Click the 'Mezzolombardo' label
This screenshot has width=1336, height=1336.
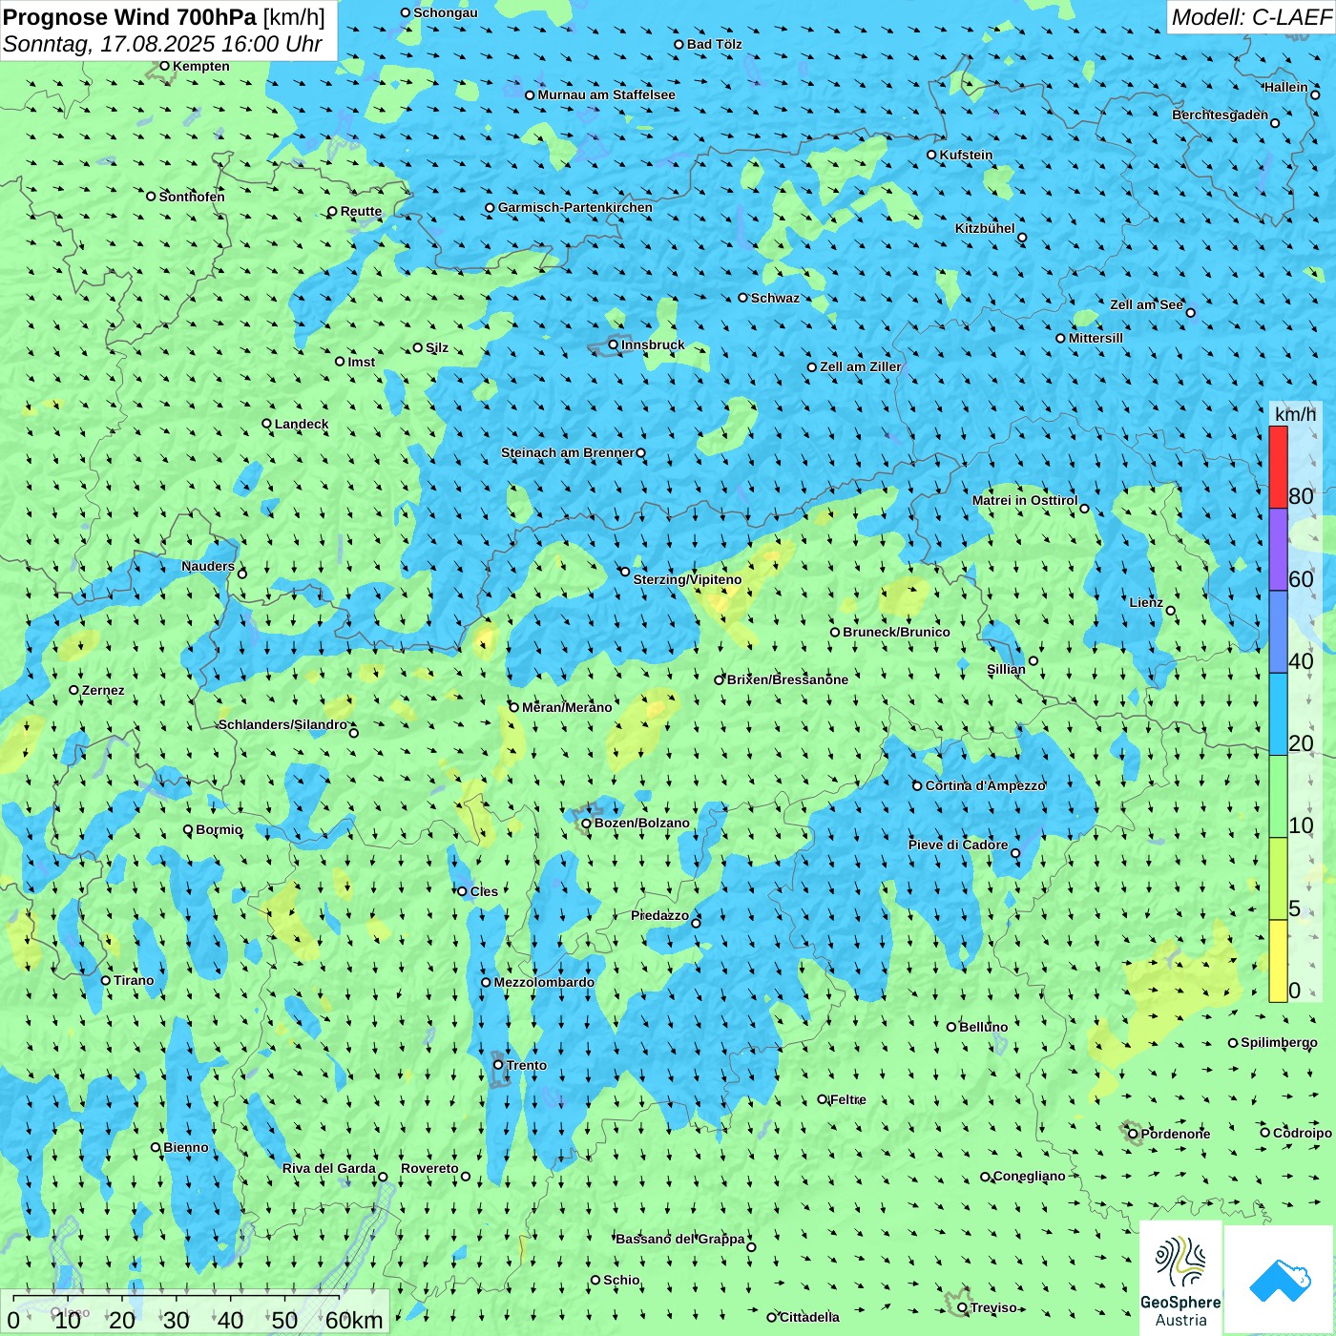pos(544,982)
